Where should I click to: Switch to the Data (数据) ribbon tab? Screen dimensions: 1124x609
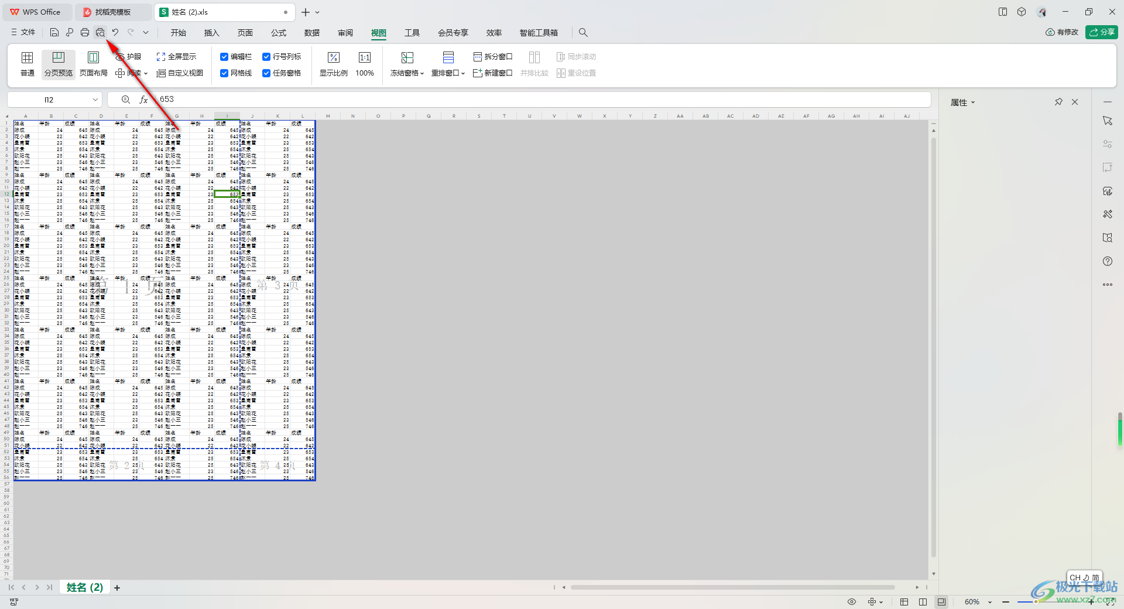point(312,33)
